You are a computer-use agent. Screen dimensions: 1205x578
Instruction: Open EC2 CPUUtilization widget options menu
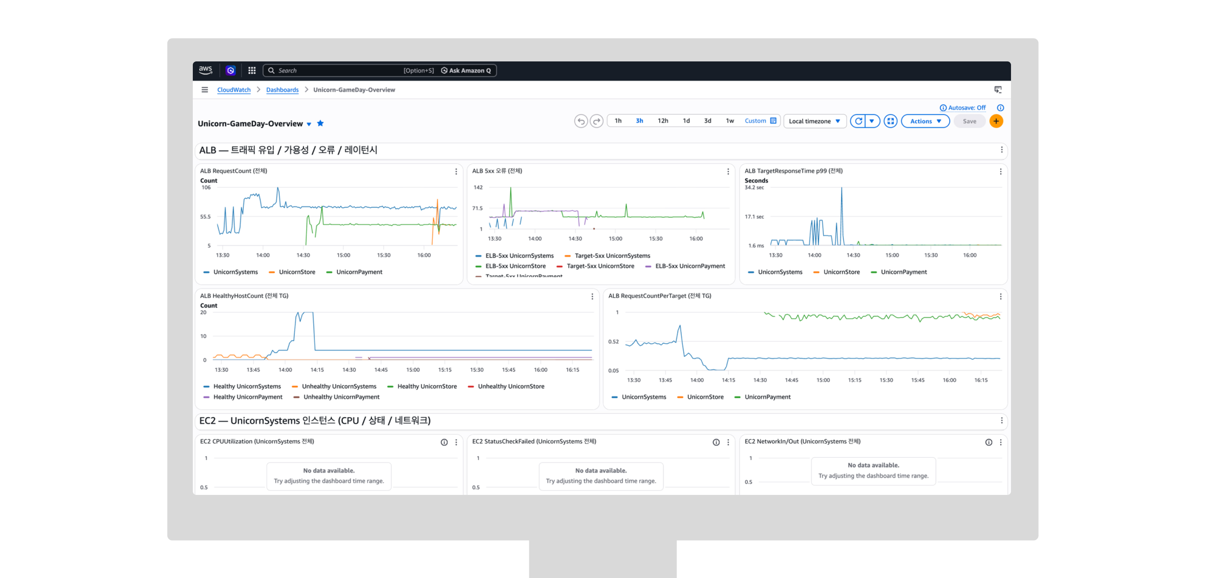click(x=456, y=442)
